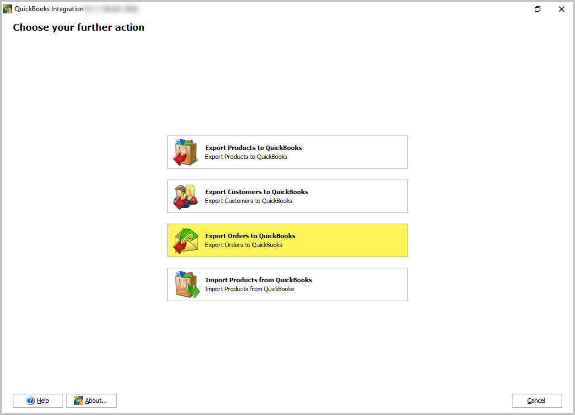
Task: Click the Import Products bag icon
Action: pos(188,284)
